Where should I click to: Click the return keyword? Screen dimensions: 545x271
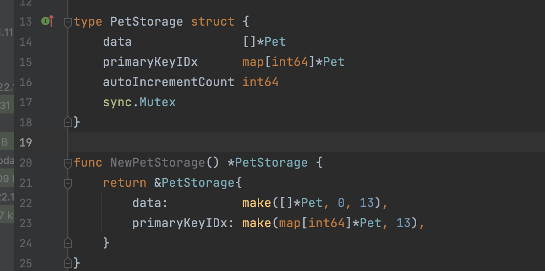[x=124, y=183]
